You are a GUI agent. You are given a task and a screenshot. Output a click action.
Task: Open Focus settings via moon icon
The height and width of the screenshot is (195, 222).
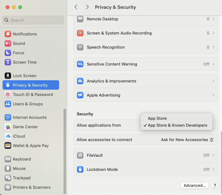[8, 53]
